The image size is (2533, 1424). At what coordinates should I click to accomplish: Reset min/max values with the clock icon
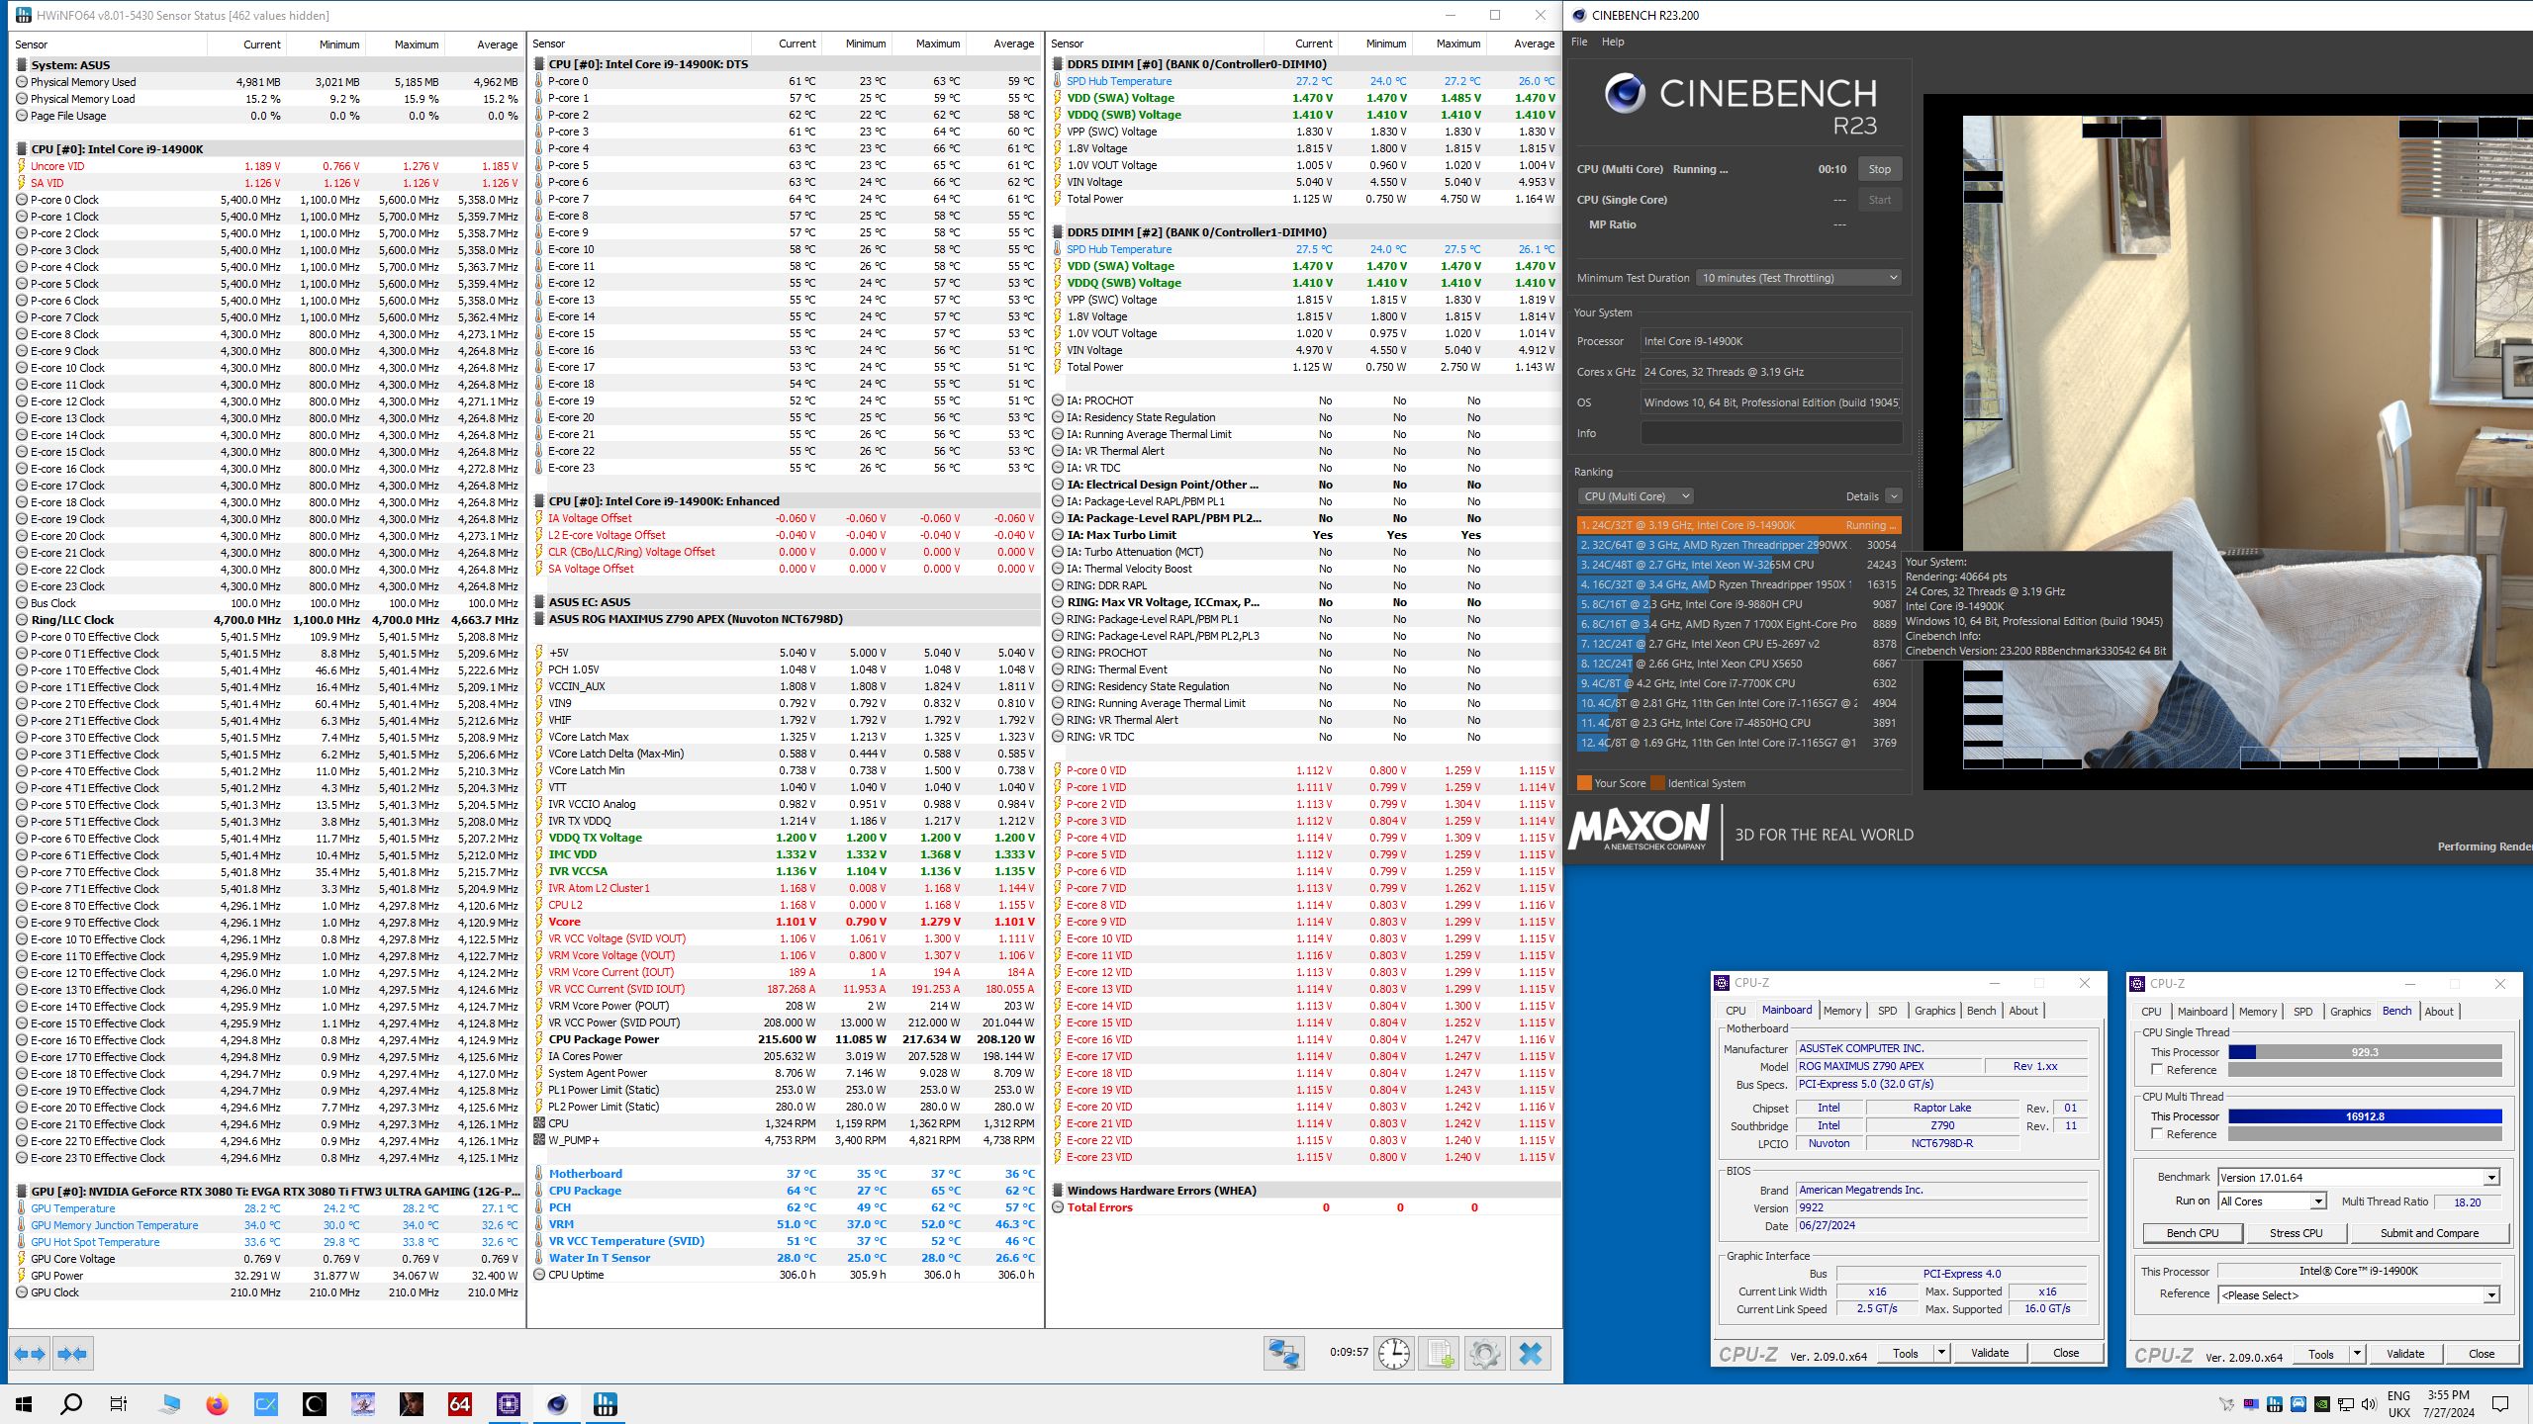tap(1394, 1353)
